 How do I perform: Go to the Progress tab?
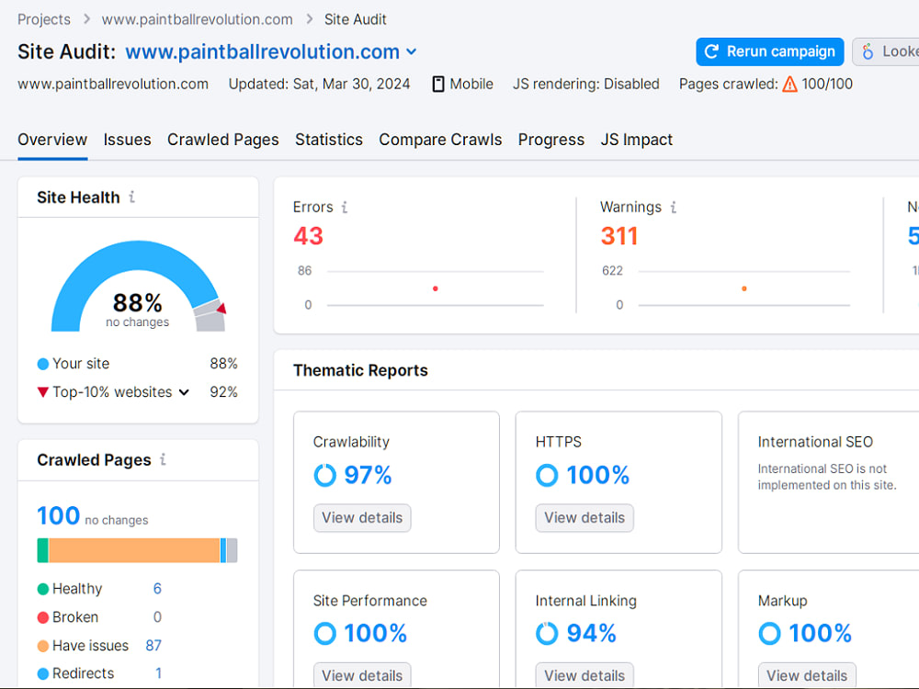(550, 140)
